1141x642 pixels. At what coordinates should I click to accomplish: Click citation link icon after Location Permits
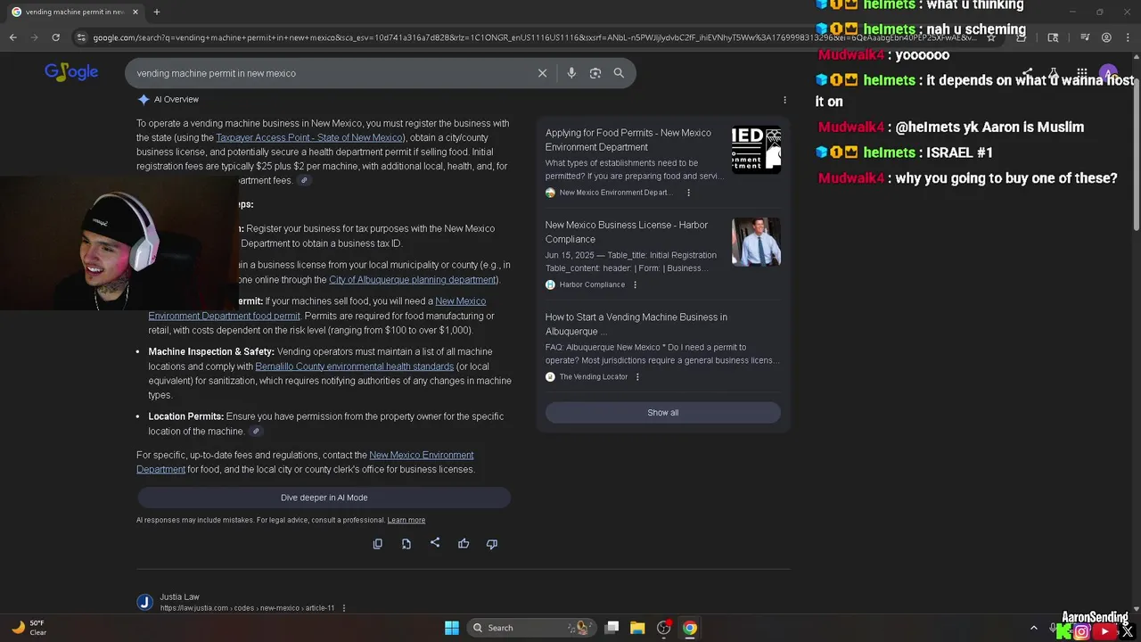click(256, 432)
